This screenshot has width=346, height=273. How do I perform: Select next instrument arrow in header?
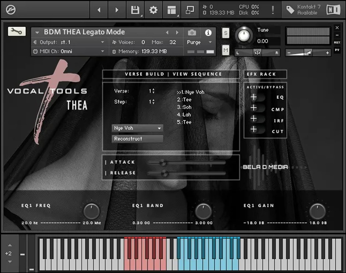177,33
